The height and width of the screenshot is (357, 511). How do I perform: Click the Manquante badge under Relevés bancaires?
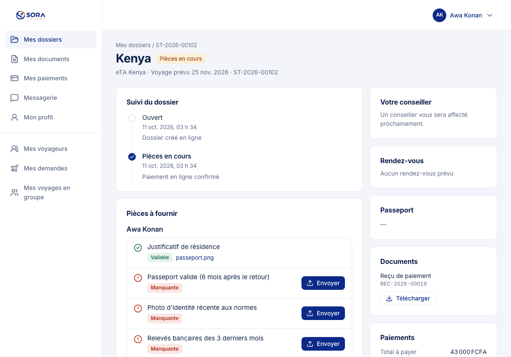pyautogui.click(x=165, y=349)
